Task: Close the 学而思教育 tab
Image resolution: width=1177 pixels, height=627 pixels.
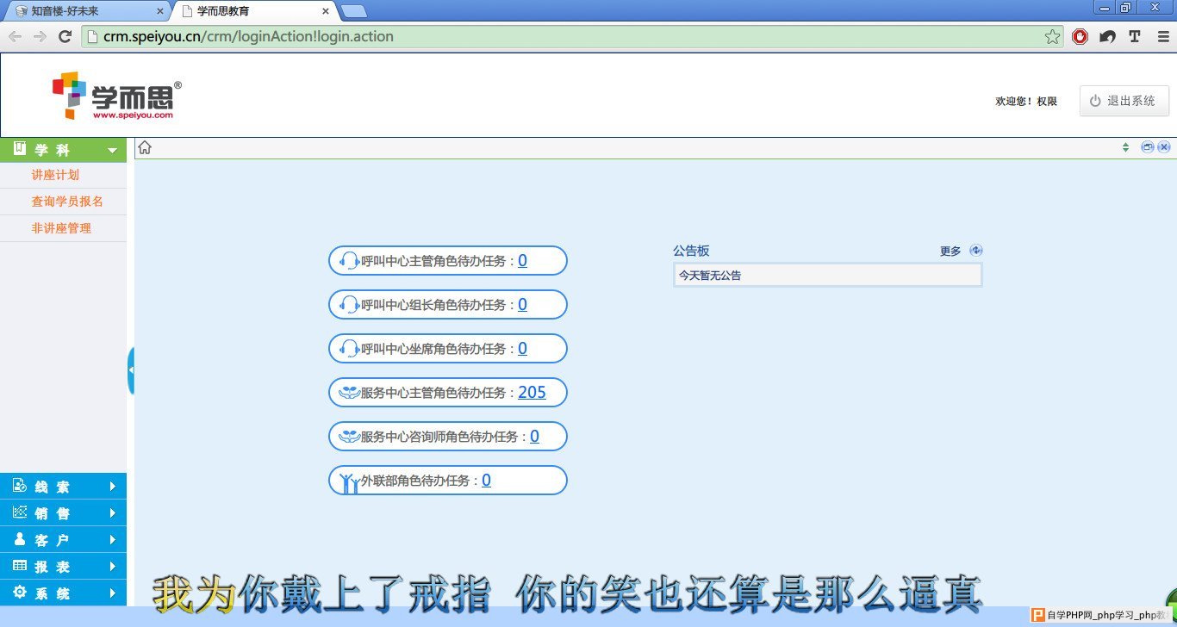Action: (326, 11)
